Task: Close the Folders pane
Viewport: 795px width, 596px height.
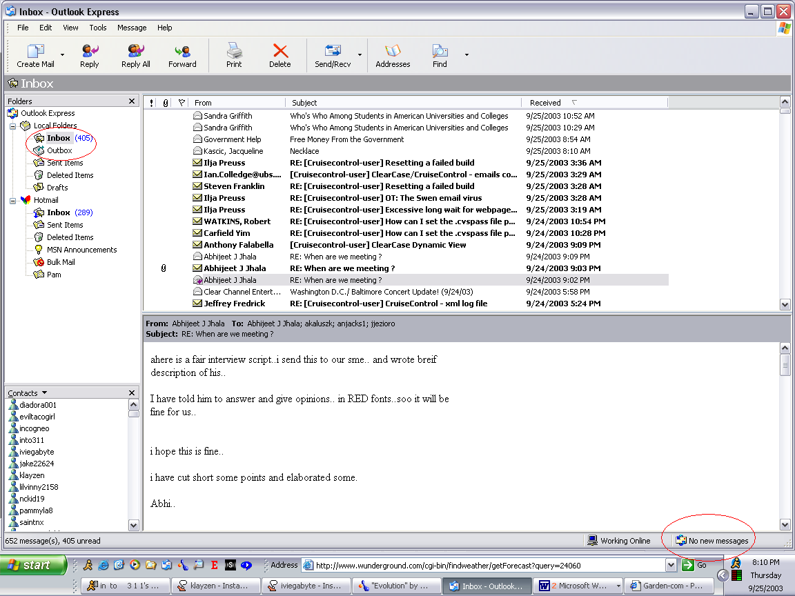Action: [132, 101]
